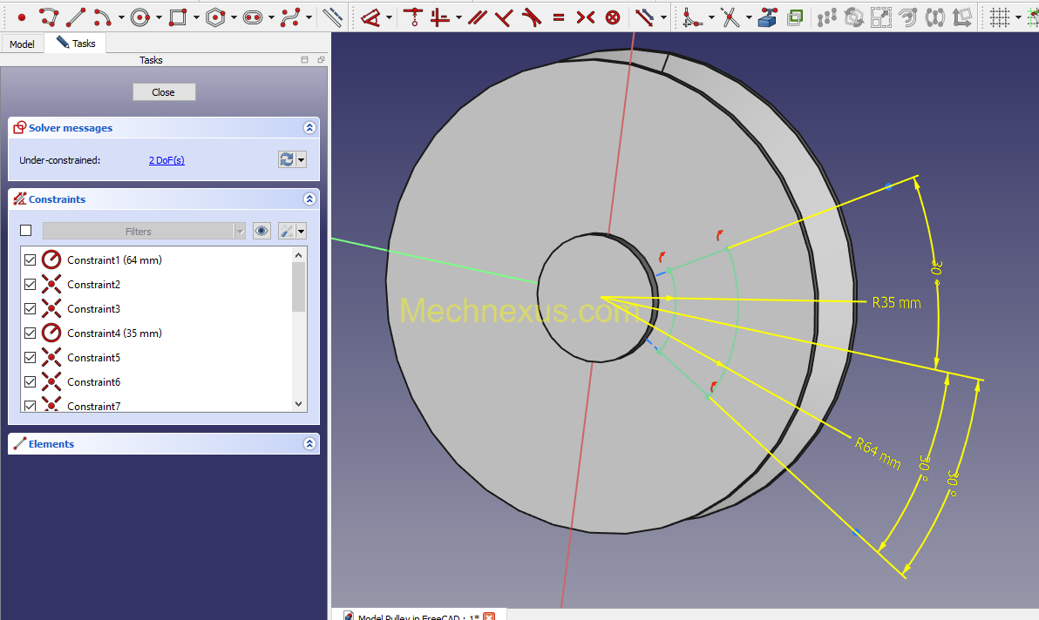Close the sketch with Close button
The image size is (1039, 620).
coord(164,92)
